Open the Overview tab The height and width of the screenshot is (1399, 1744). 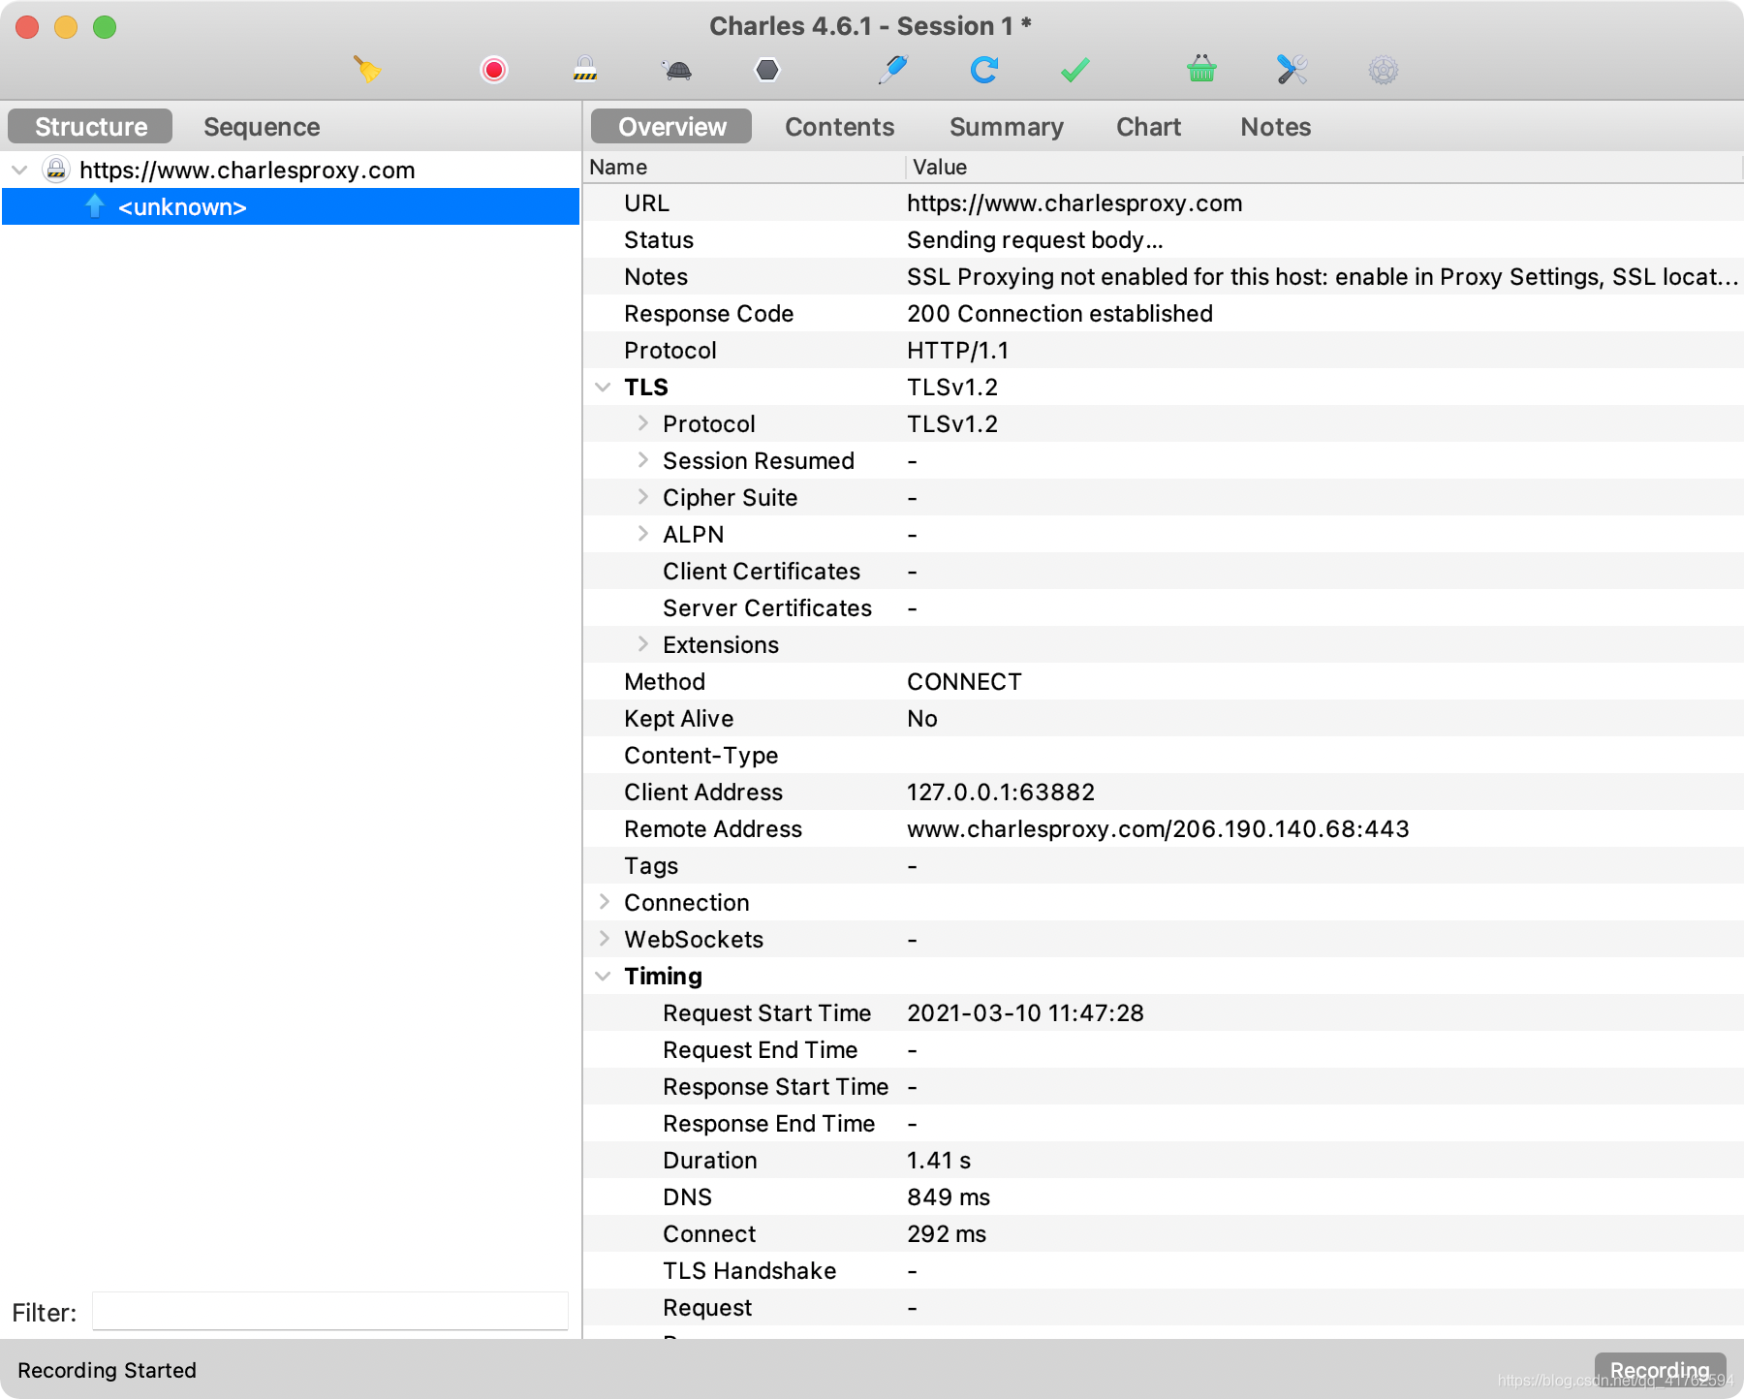tap(671, 126)
